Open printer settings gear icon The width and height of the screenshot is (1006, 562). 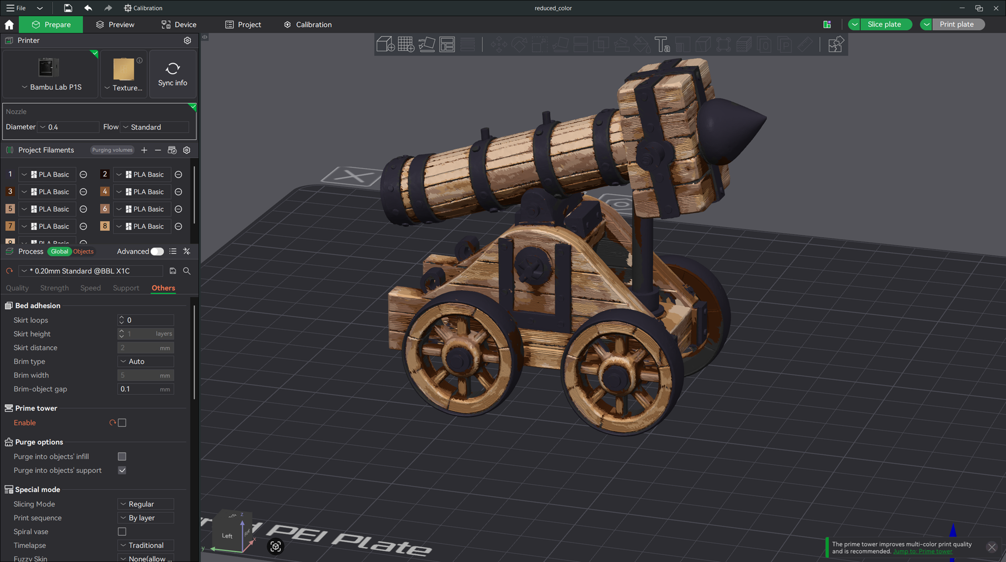click(187, 41)
